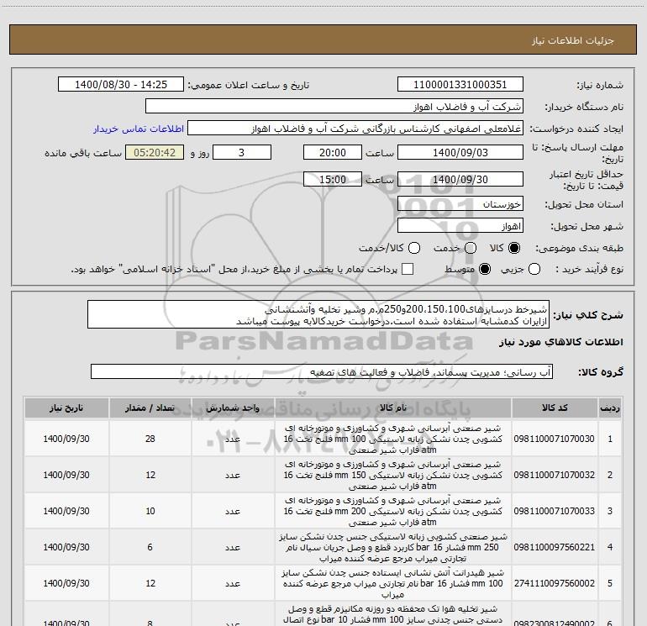Click the price validity time 15:00
This screenshot has height=626, width=647.
(333, 179)
